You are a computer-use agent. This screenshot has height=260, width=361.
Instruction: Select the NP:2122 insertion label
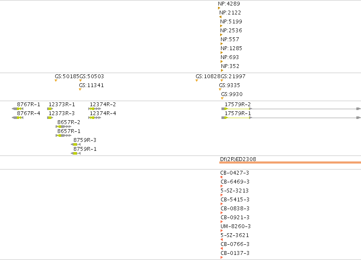click(230, 13)
